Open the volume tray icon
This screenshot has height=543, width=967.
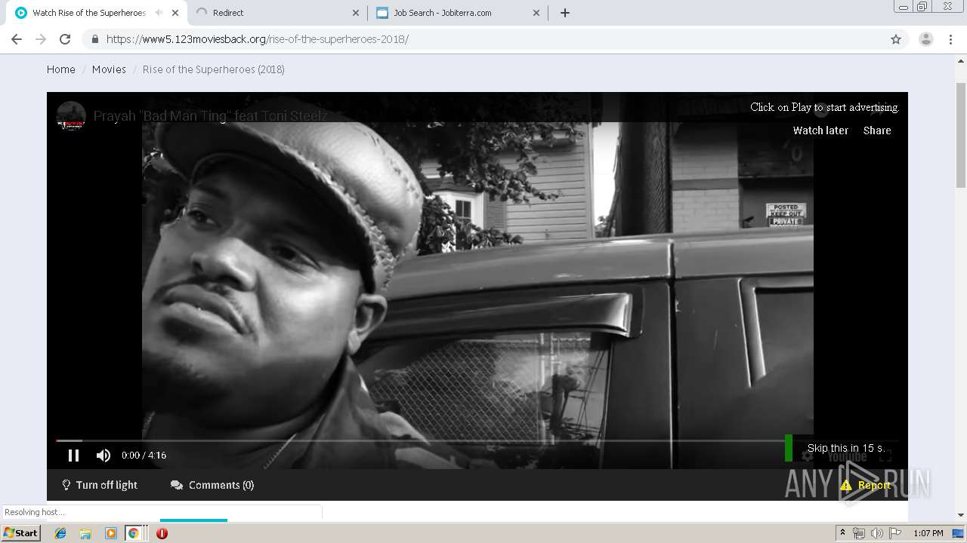pyautogui.click(x=876, y=533)
